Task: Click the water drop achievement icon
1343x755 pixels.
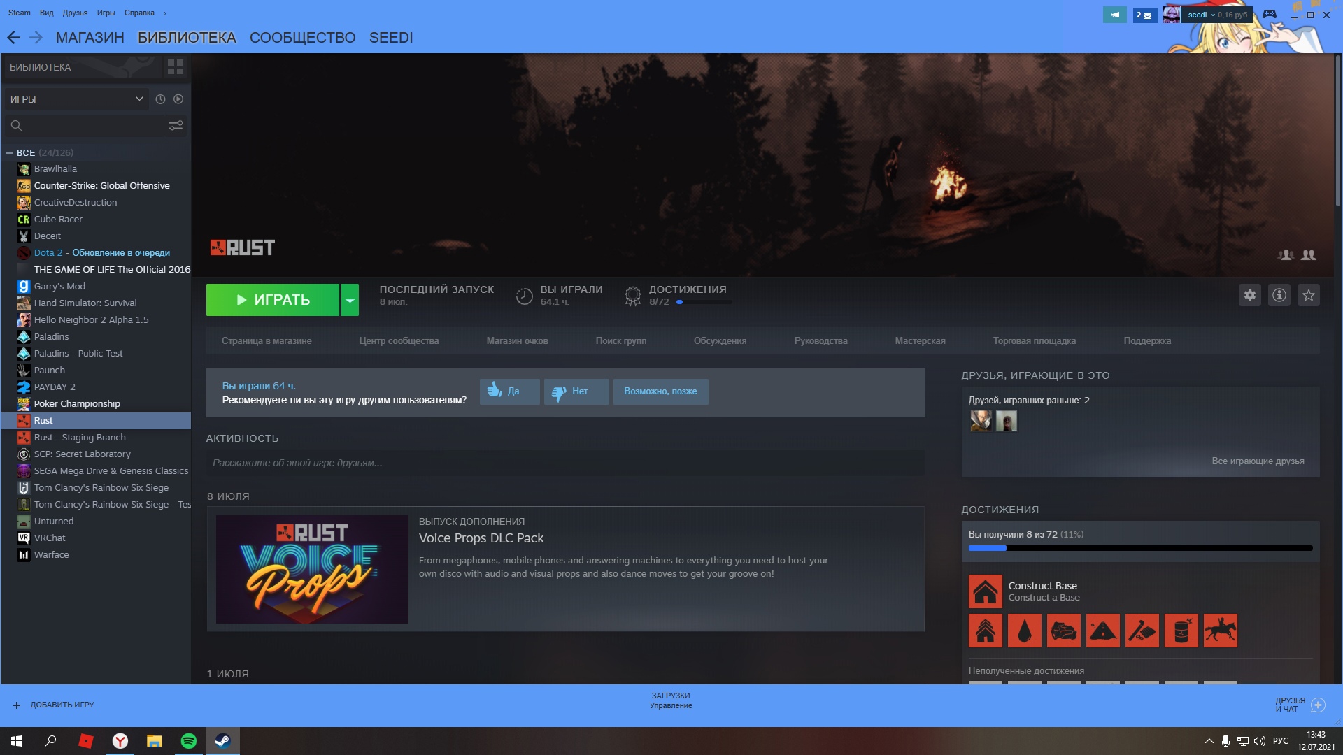Action: (1025, 631)
